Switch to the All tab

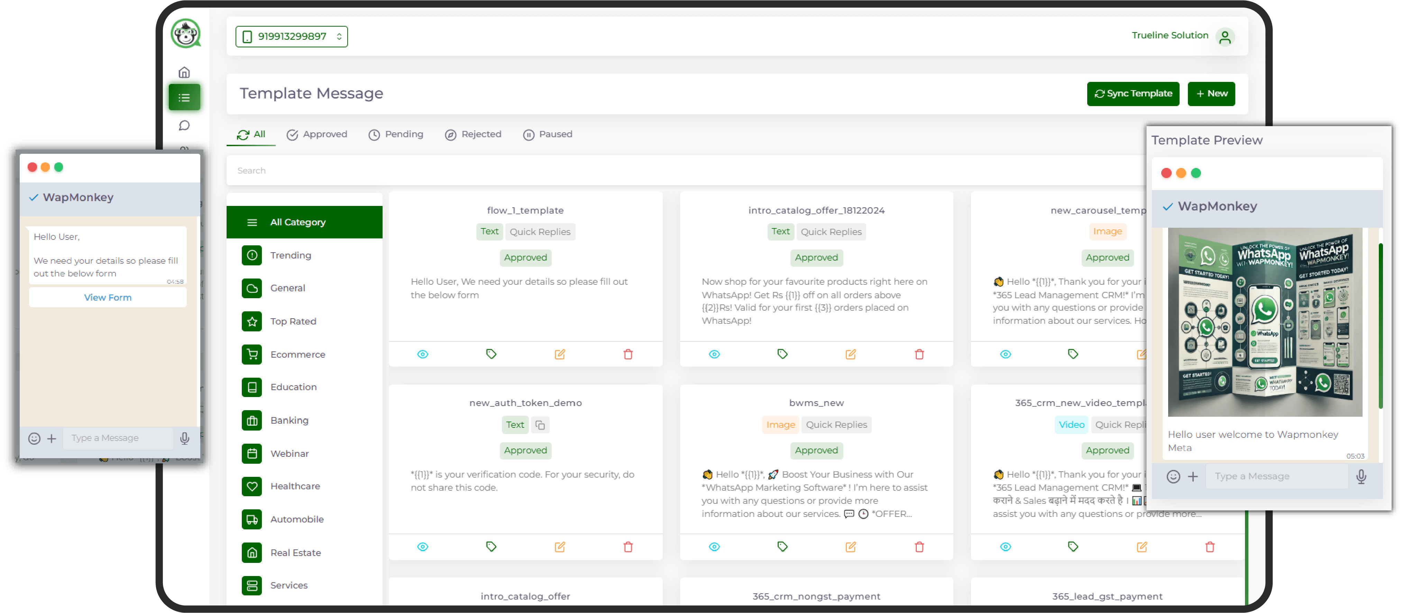pyautogui.click(x=251, y=134)
